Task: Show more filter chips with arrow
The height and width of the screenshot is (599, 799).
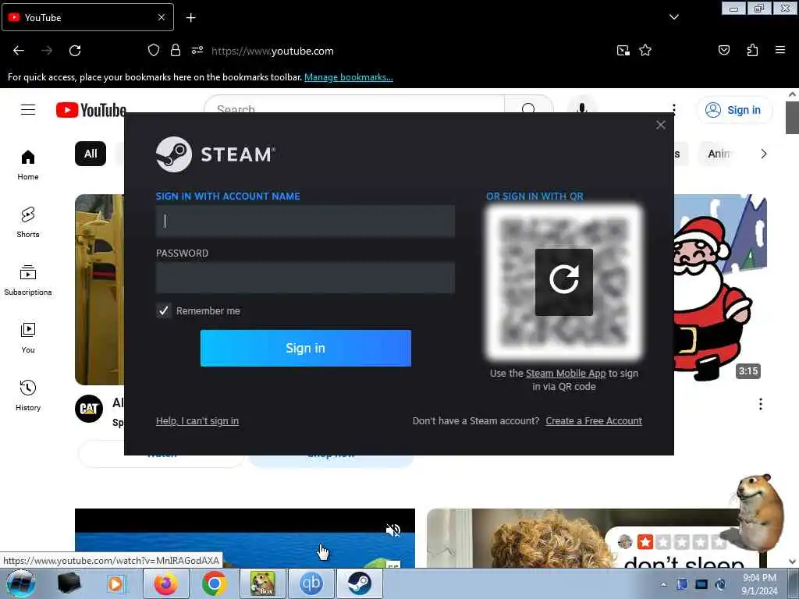Action: (763, 154)
